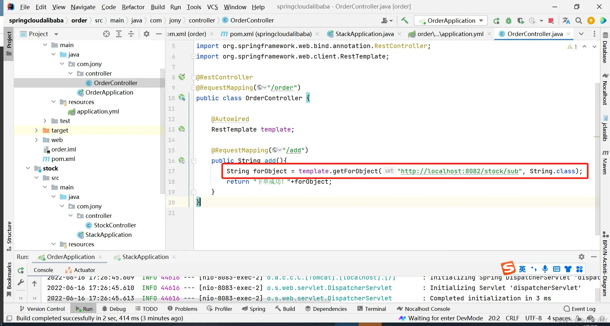Run with coverage via the shield icon
610x326 pixels.
coord(521,21)
